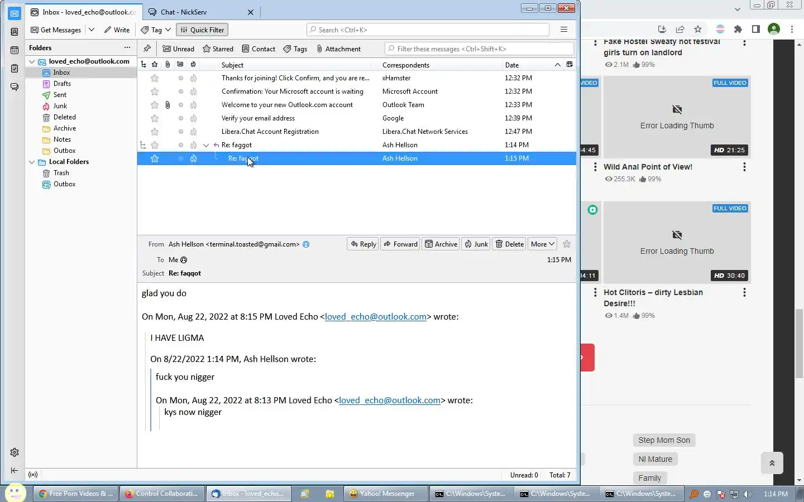
Task: Open Yahoo! Messenger from the taskbar
Action: pos(385,494)
